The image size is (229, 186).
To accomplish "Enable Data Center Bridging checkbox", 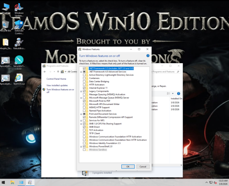I will 84,82.
